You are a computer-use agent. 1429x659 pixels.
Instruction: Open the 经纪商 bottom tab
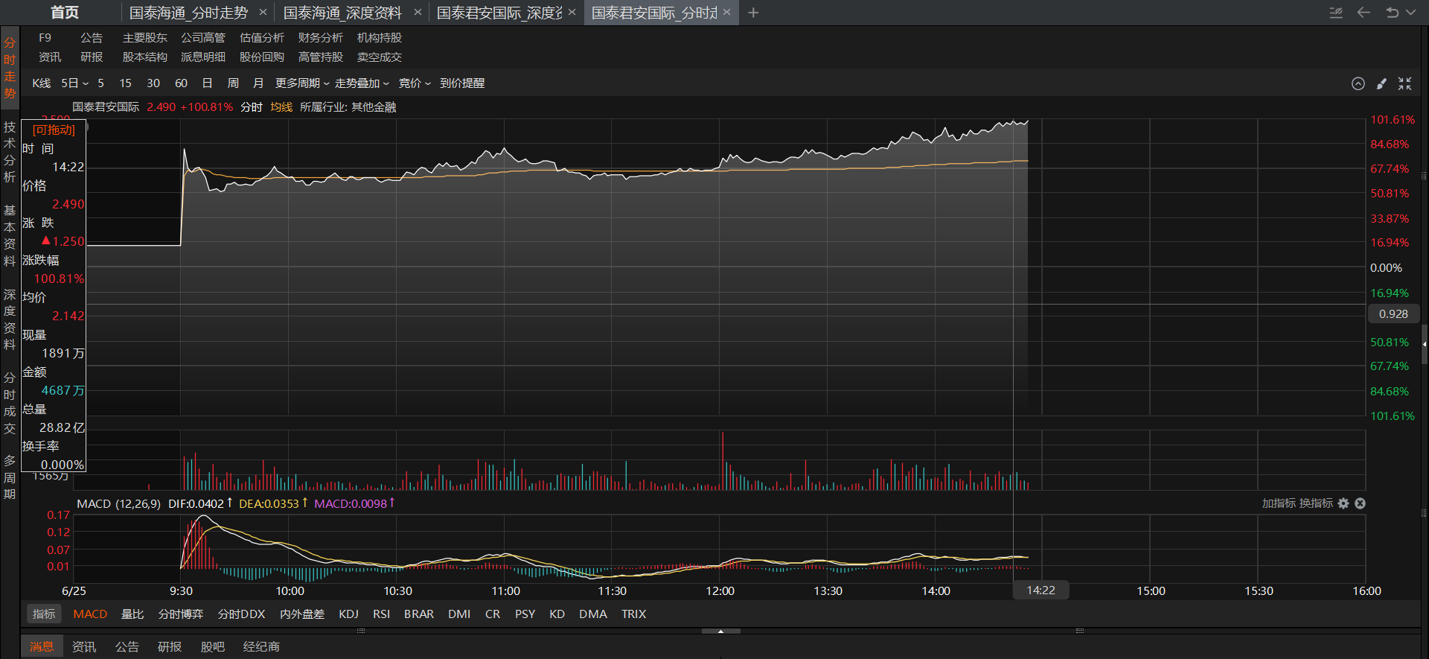pos(261,646)
